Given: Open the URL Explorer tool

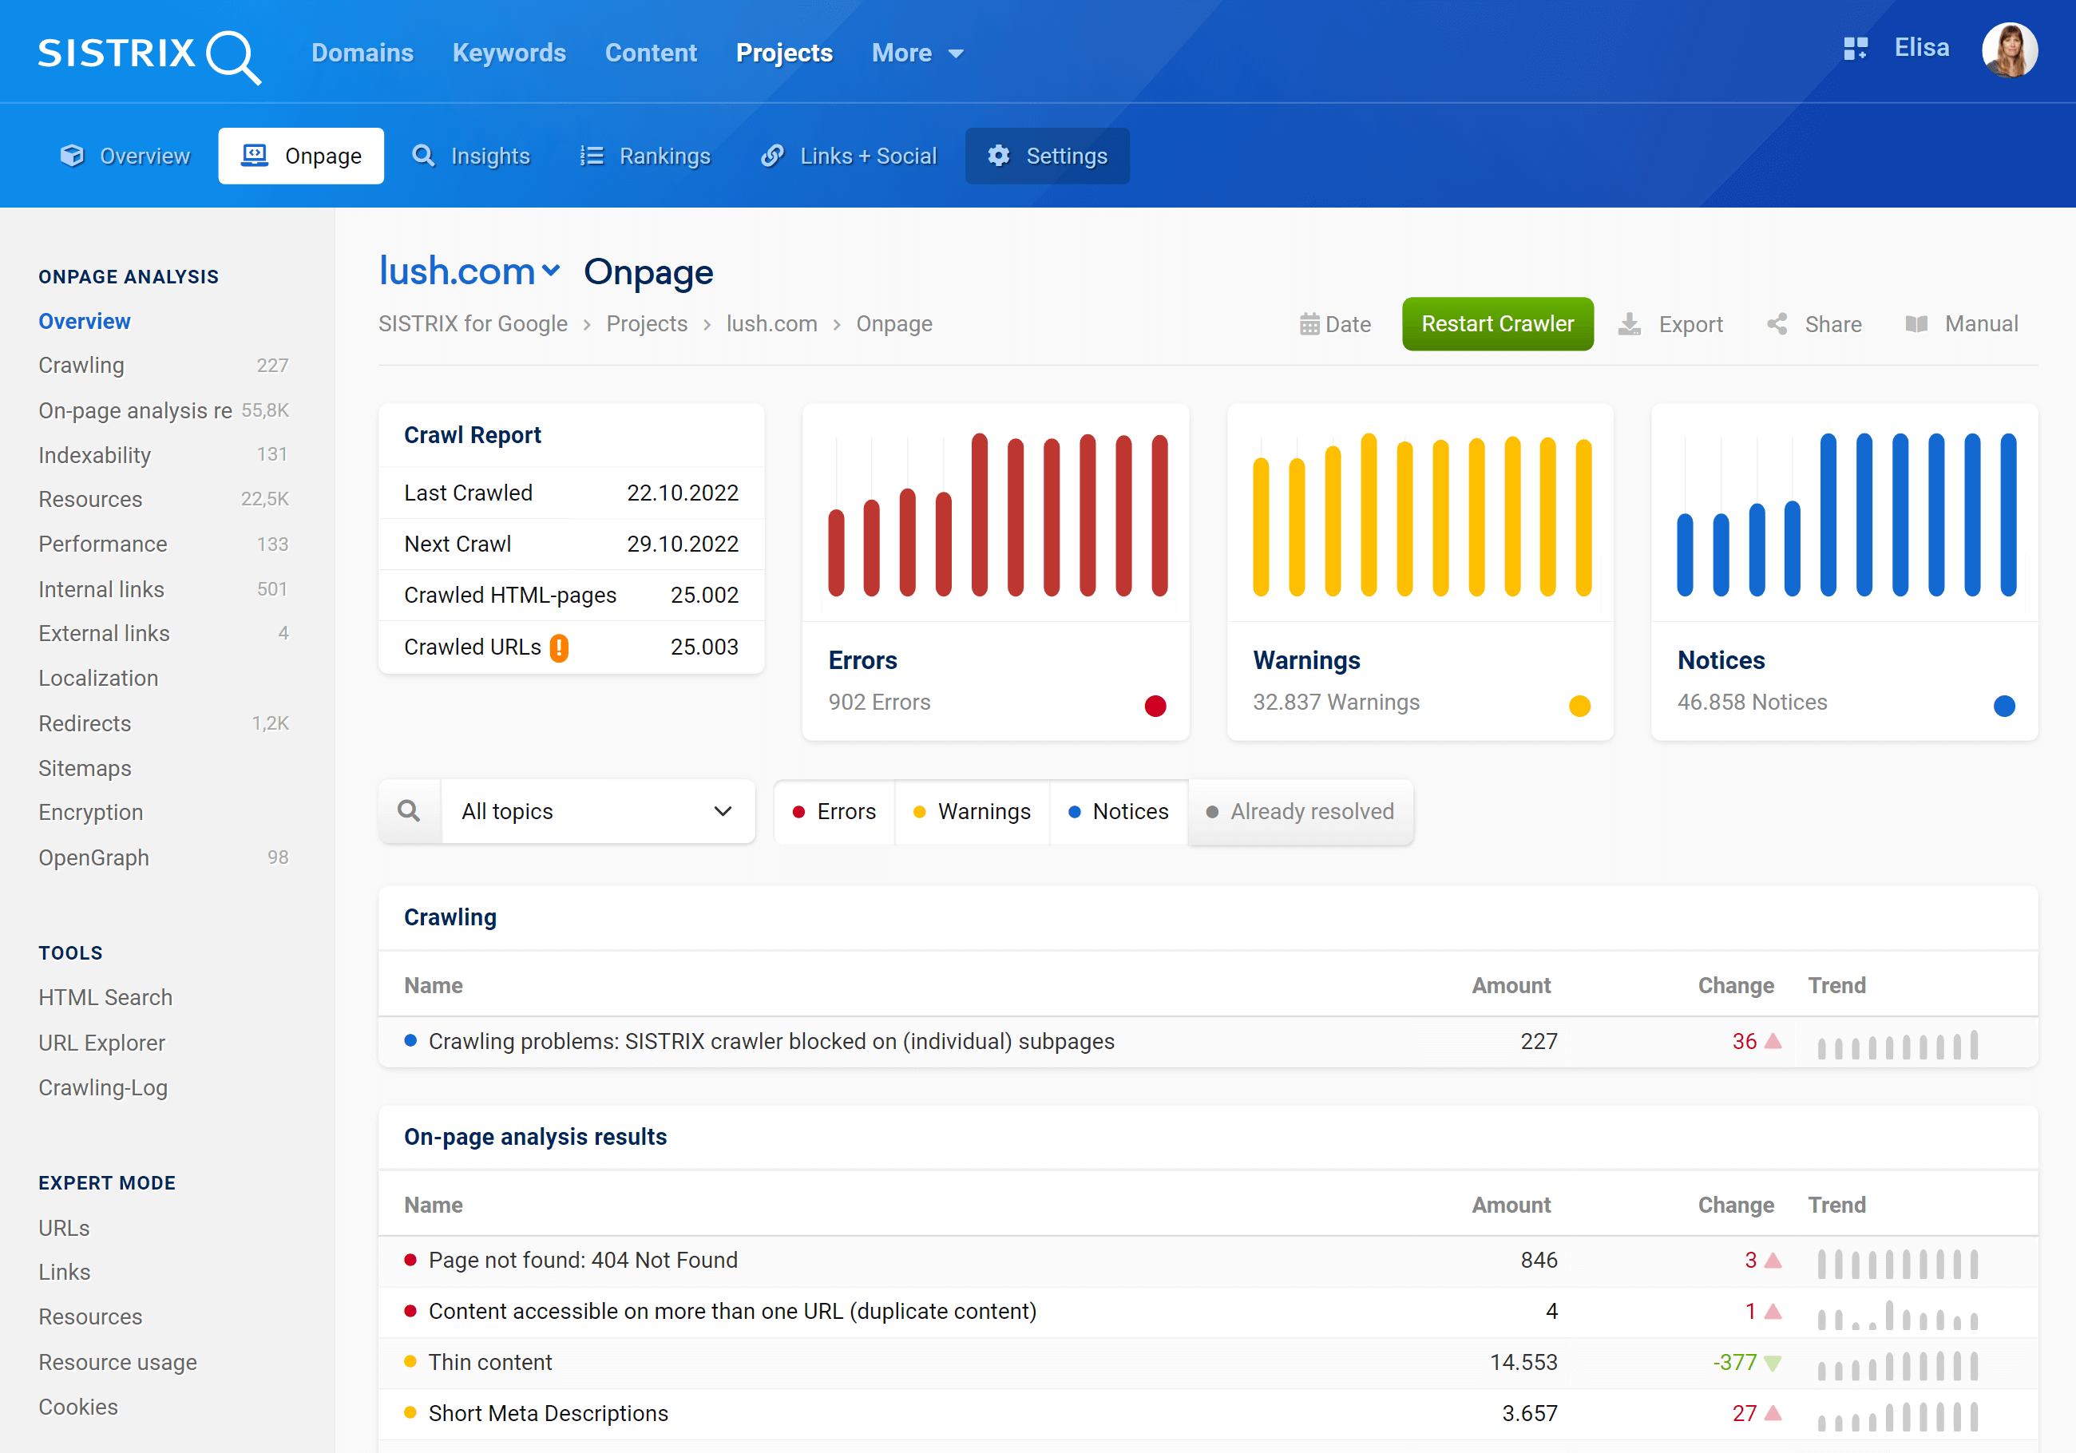Looking at the screenshot, I should click(101, 1043).
